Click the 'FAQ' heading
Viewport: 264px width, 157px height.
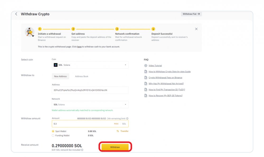point(146,60)
